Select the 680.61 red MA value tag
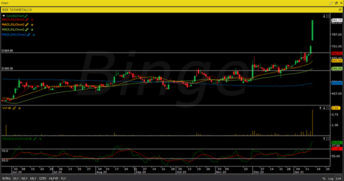 (x=337, y=53)
